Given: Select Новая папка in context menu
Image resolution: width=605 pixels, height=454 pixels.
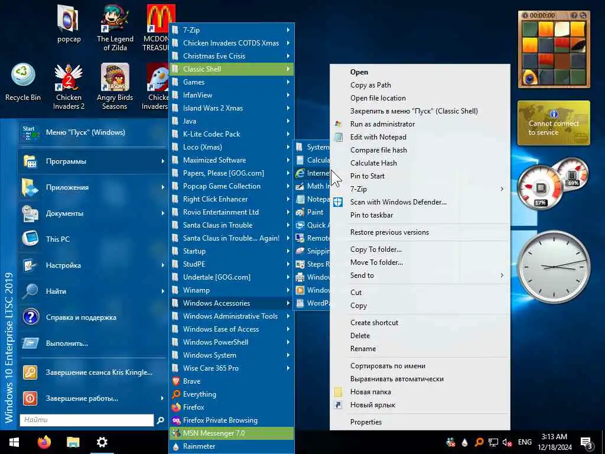Looking at the screenshot, I should tap(420, 392).
